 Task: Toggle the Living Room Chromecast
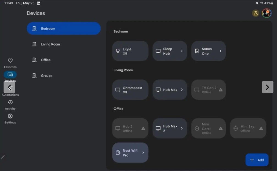click(130, 89)
